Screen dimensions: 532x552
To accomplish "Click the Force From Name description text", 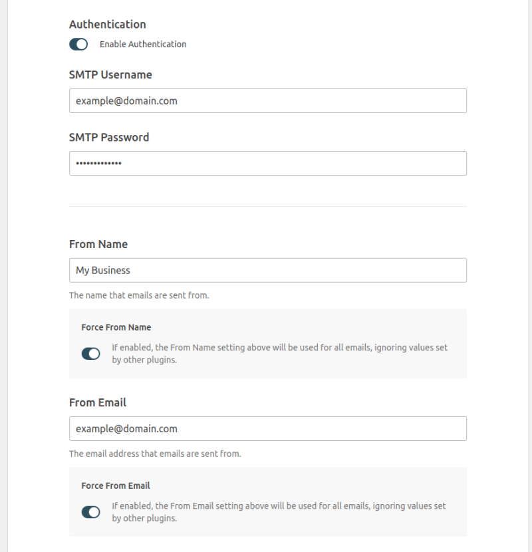I will (279, 353).
